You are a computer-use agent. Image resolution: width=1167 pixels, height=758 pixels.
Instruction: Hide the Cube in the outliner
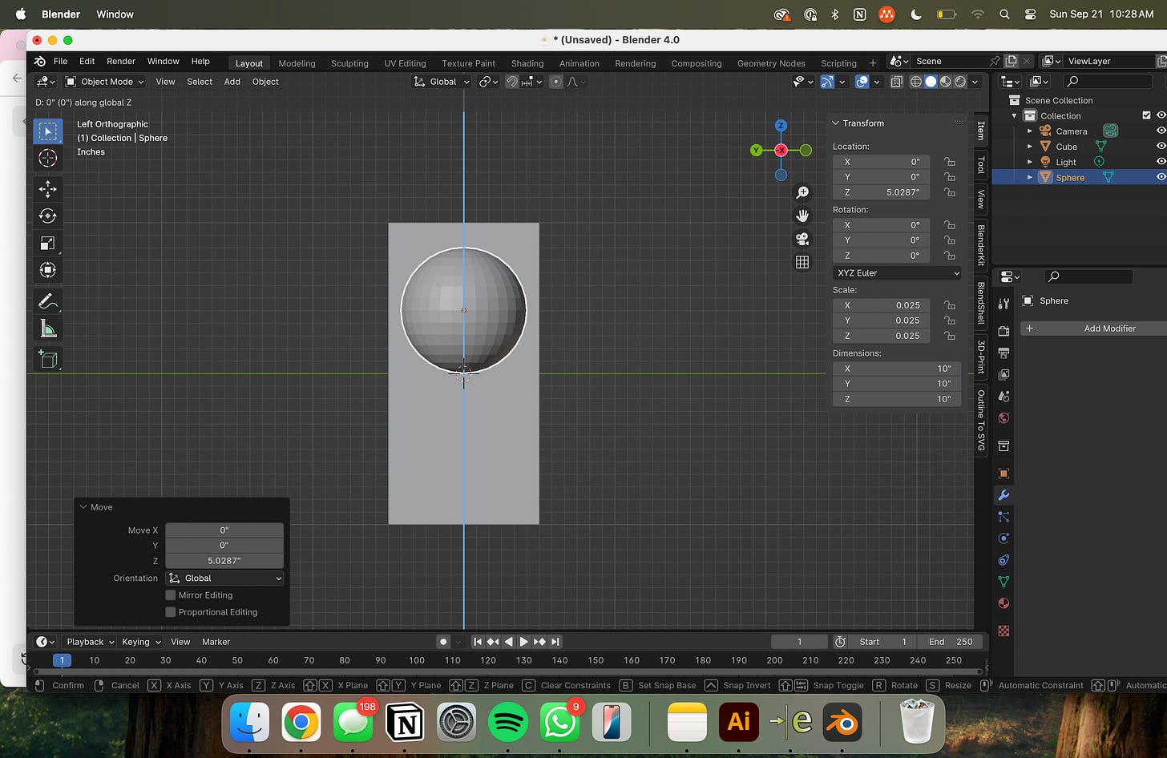pyautogui.click(x=1161, y=147)
